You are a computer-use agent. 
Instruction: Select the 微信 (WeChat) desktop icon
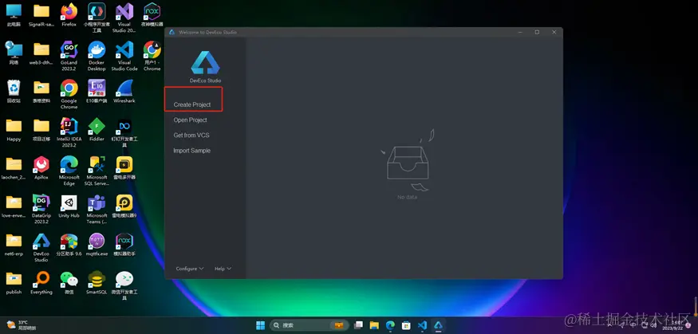(x=69, y=283)
